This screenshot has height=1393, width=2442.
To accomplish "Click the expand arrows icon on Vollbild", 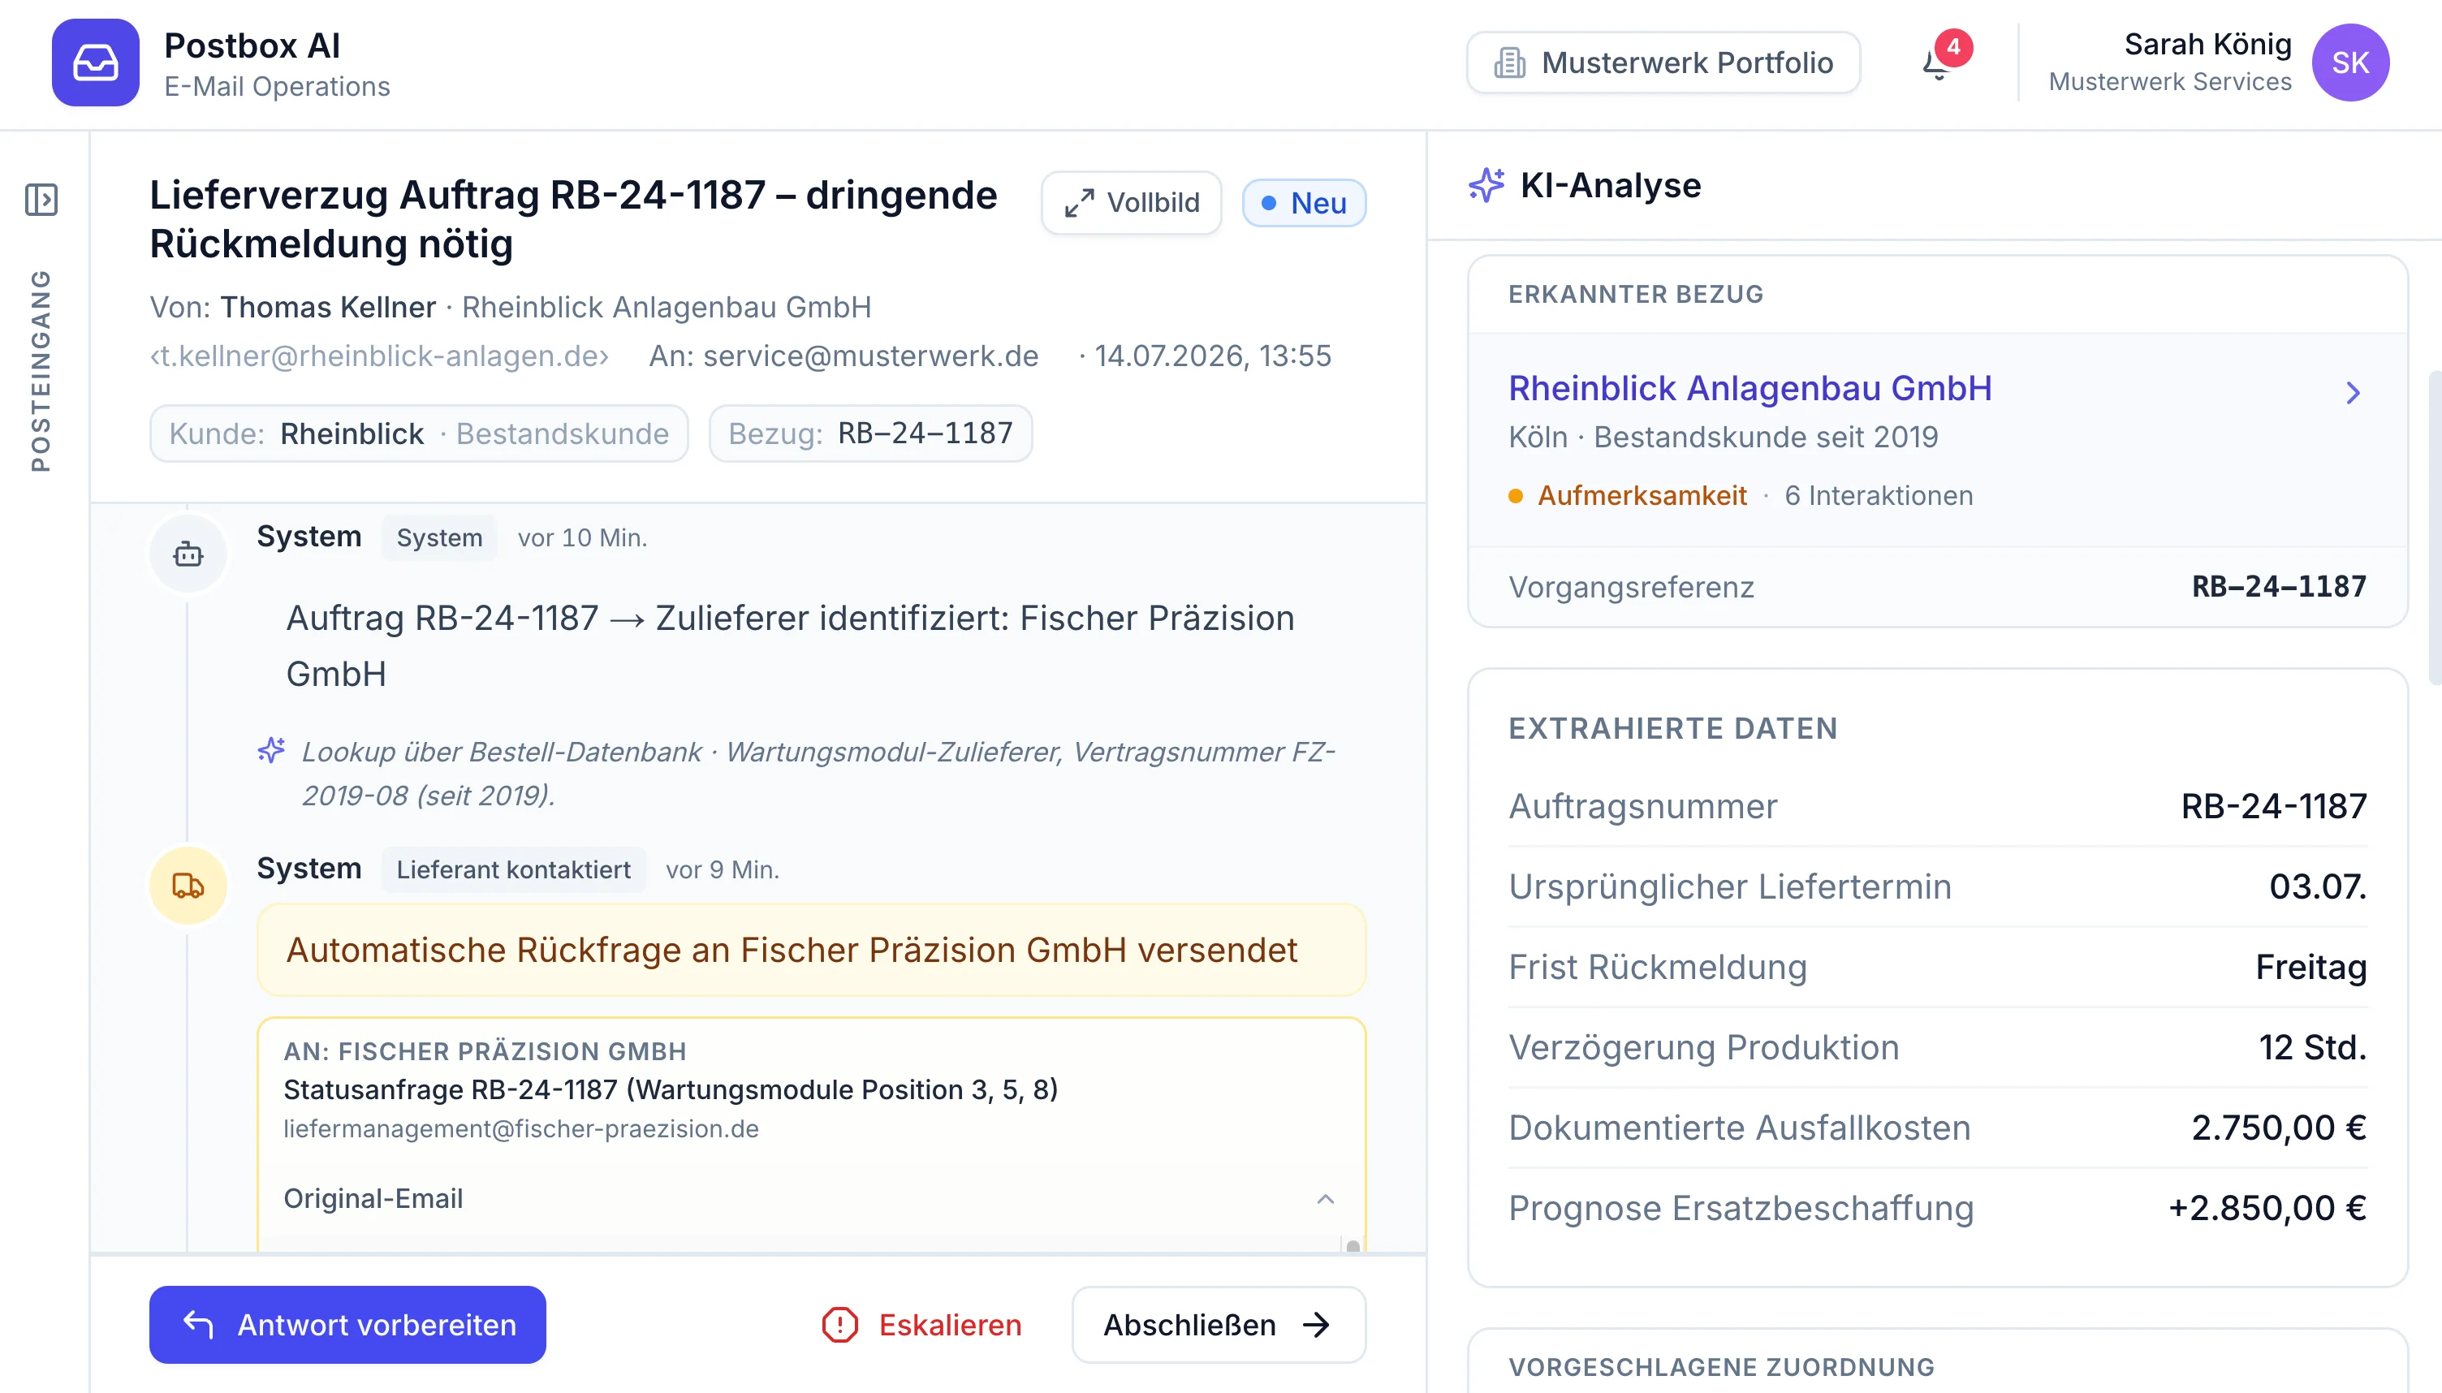I will [1079, 203].
